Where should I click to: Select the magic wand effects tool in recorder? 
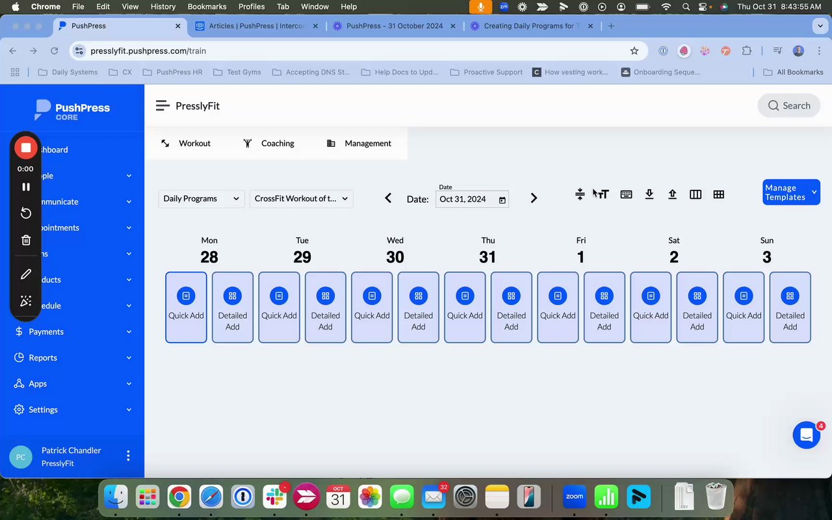(26, 301)
